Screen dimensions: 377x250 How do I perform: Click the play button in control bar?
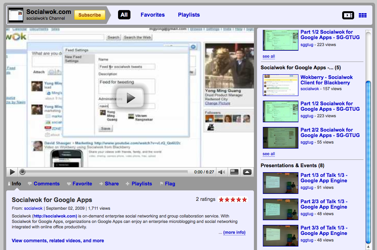coord(12,172)
